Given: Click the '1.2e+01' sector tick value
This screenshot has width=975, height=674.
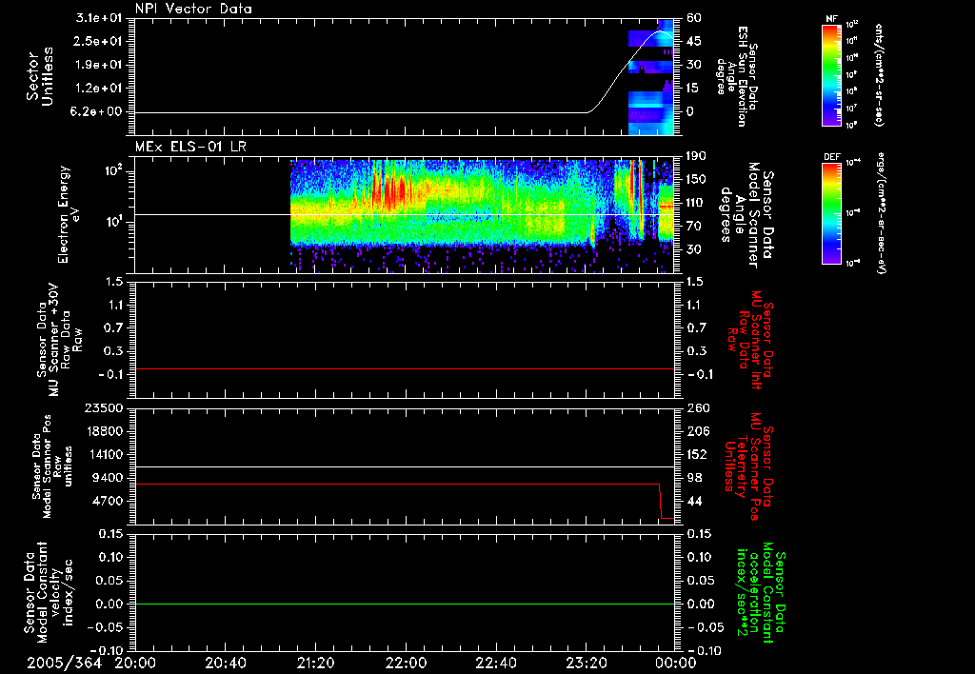Looking at the screenshot, I should 99,89.
